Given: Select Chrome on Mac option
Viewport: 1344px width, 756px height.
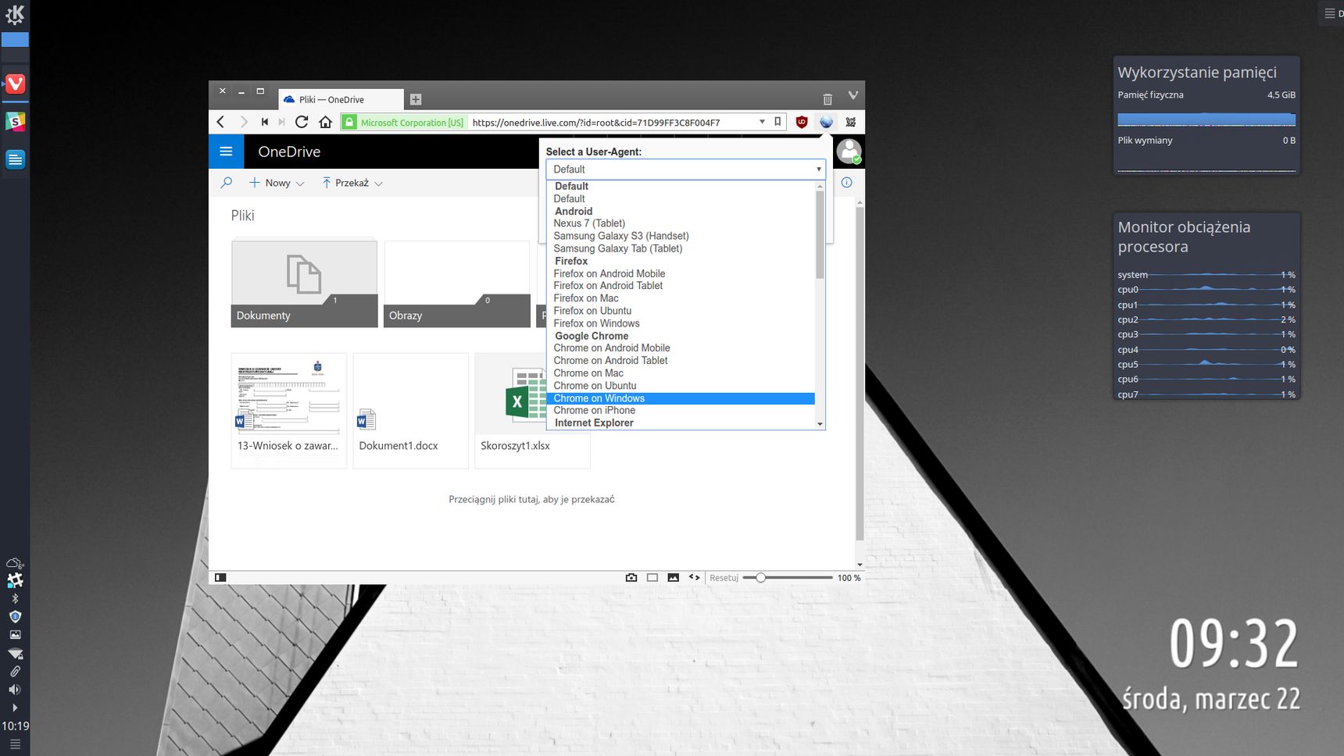Looking at the screenshot, I should [588, 373].
